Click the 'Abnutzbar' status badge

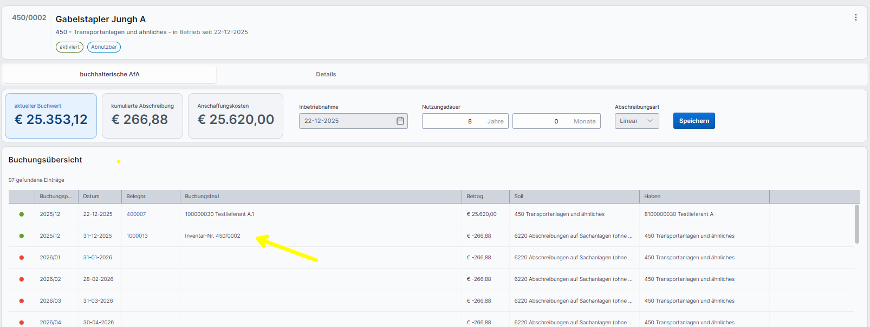tap(104, 47)
